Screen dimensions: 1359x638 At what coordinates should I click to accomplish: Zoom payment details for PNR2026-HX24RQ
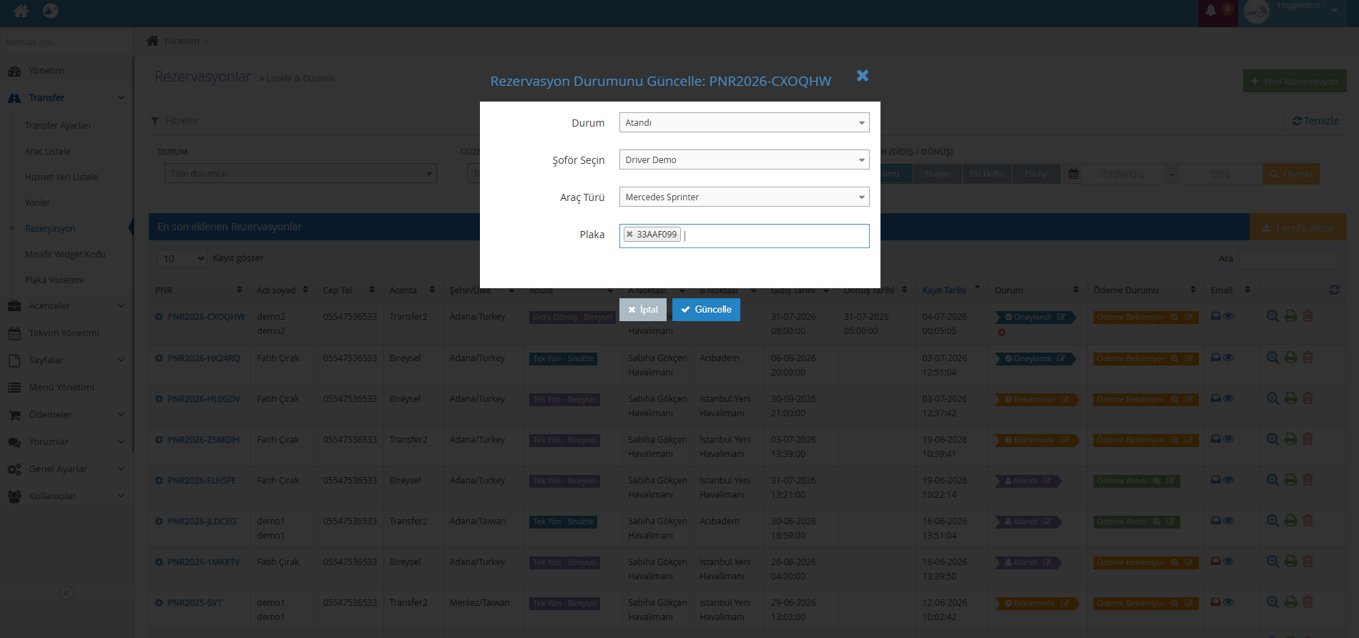pos(1174,358)
